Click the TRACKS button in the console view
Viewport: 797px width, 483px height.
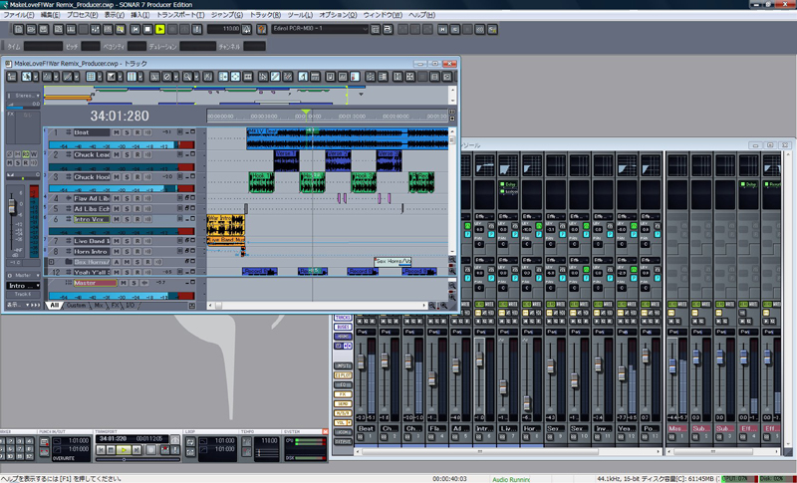(x=344, y=317)
